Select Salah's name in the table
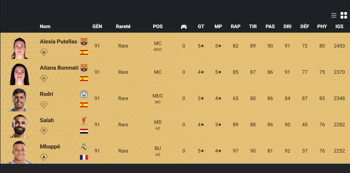350x173 pixels. (x=47, y=120)
